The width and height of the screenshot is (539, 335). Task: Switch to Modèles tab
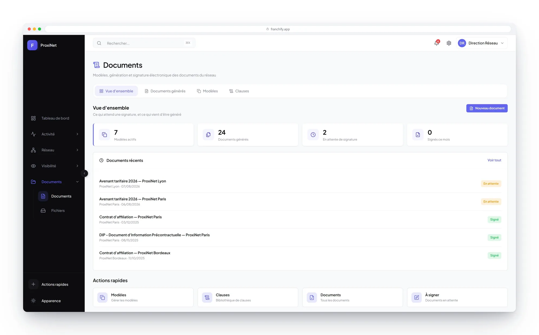coord(207,91)
